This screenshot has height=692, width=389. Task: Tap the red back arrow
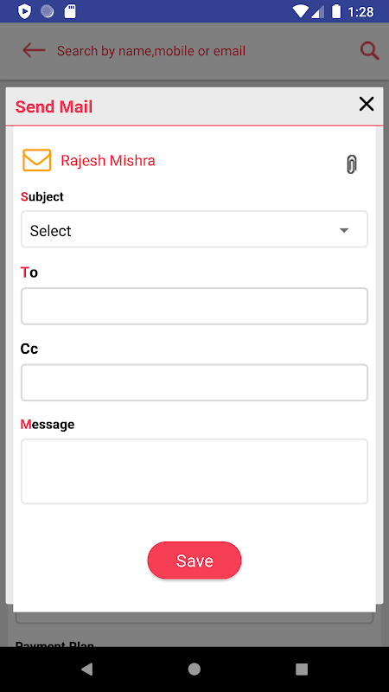point(34,50)
